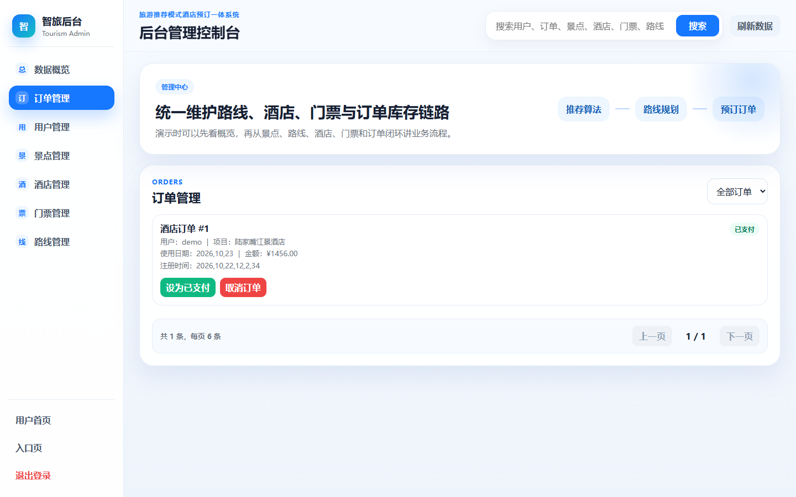Click the 酒 icon beside 酒店管理
Viewport: 796px width, 497px height.
[x=22, y=184]
